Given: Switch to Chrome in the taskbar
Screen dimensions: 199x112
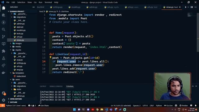Looking at the screenshot, I should click(x=97, y=110).
